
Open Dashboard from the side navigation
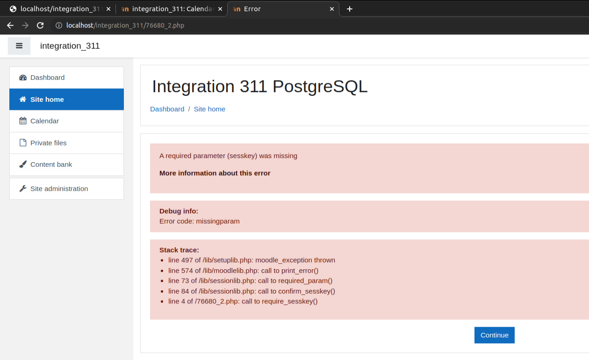tap(66, 78)
